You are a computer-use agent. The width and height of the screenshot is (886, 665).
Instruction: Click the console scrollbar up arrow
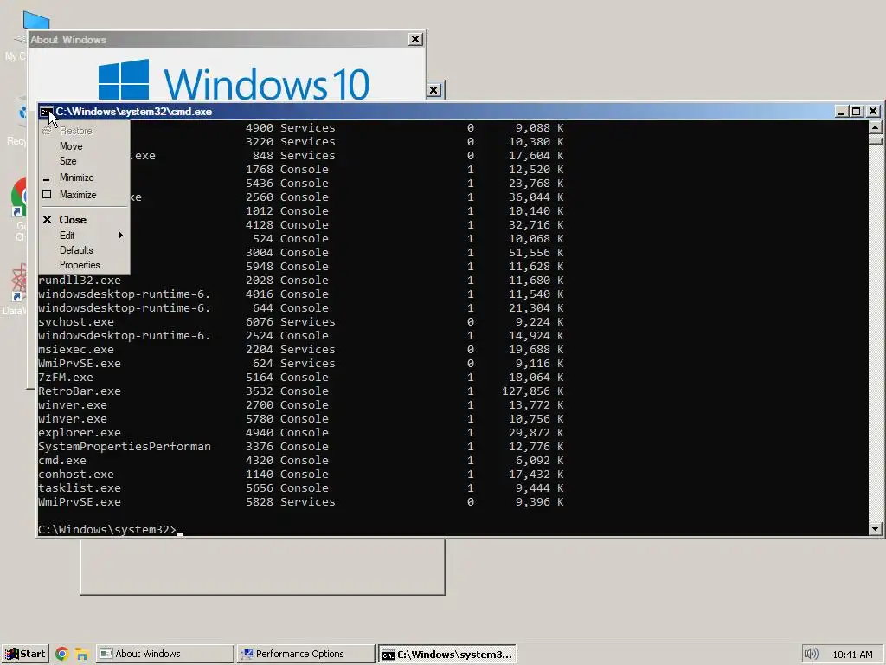point(876,127)
